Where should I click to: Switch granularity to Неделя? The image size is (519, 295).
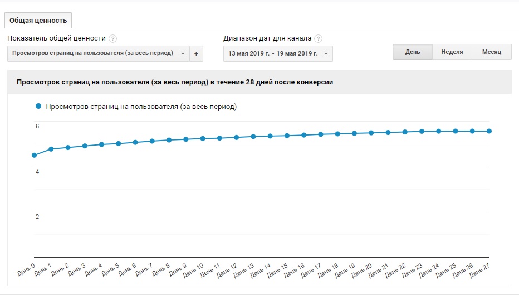coord(452,52)
